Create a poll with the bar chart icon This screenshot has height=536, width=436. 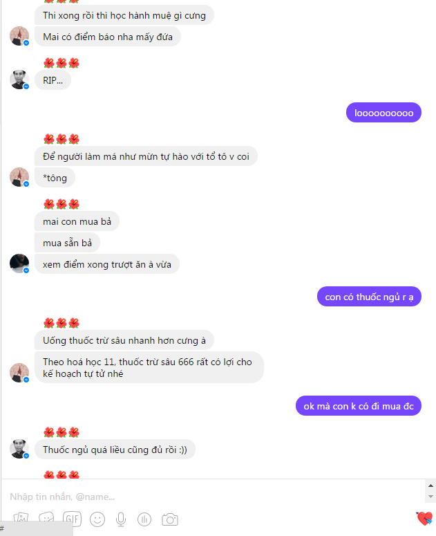(x=144, y=519)
